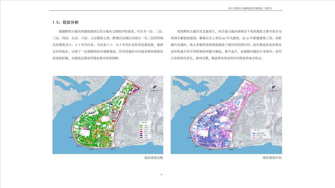Image resolution: width=335 pixels, height=188 pixels.
Task: Click the caption '现状建筑年代'
Action: tap(272, 158)
